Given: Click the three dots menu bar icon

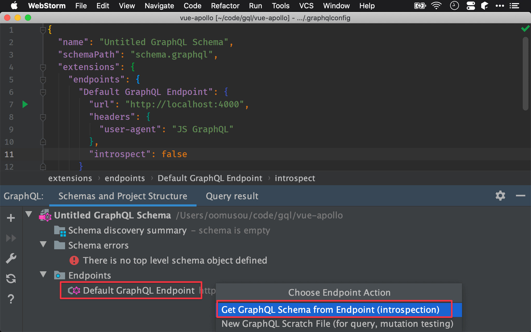Looking at the screenshot, I should pyautogui.click(x=500, y=6).
